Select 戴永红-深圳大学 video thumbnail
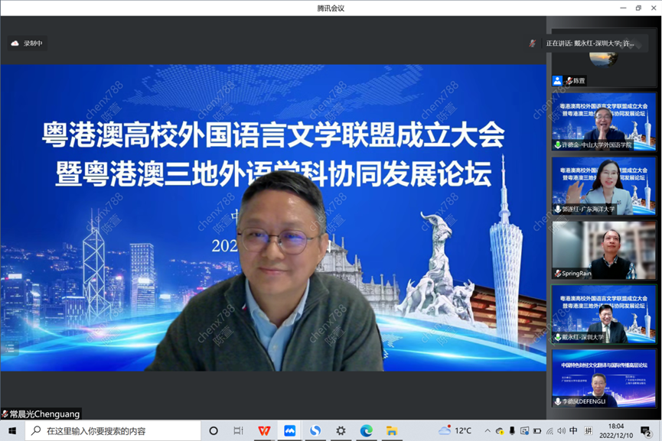This screenshot has width=662, height=441. point(604,314)
